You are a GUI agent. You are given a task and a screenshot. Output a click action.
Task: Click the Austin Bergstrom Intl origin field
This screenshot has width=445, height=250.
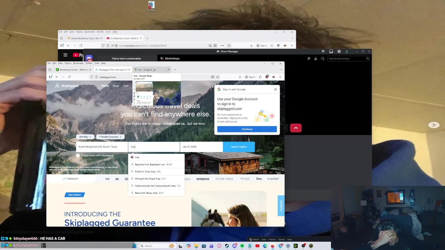(x=102, y=147)
